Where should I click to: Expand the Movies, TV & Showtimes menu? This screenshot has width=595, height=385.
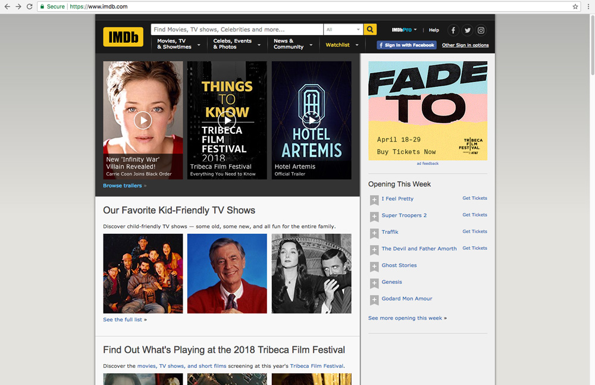178,44
